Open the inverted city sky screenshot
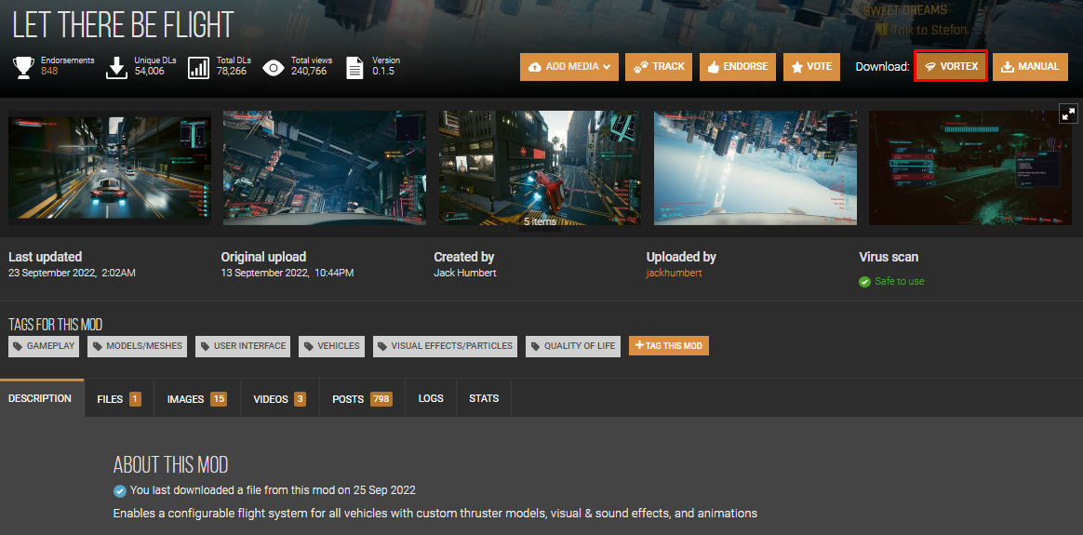 pyautogui.click(x=755, y=167)
